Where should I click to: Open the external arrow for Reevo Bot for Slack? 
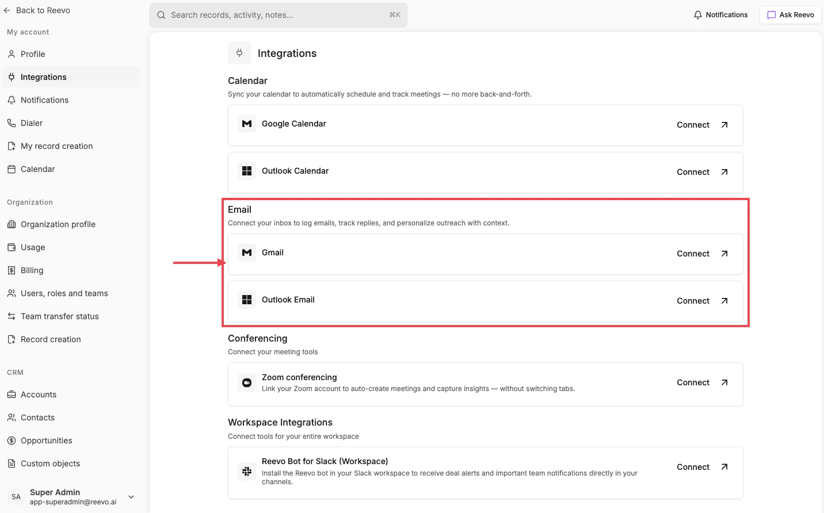724,467
